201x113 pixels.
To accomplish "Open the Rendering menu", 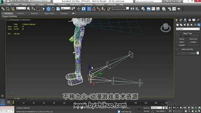I will (88, 5).
